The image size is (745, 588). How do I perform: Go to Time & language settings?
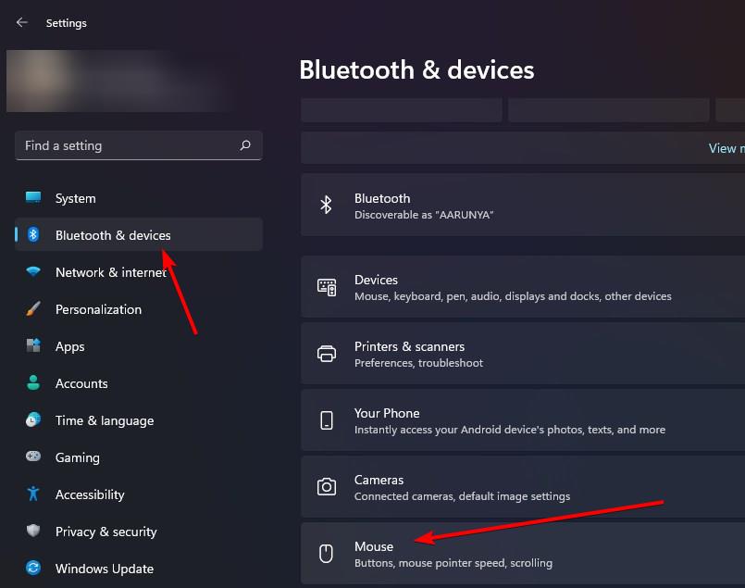pos(105,420)
